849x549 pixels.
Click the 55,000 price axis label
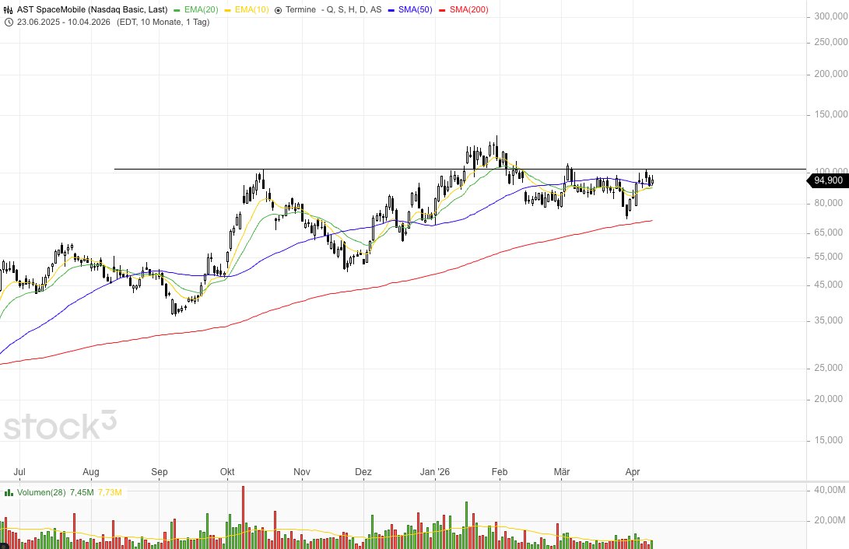click(x=829, y=257)
